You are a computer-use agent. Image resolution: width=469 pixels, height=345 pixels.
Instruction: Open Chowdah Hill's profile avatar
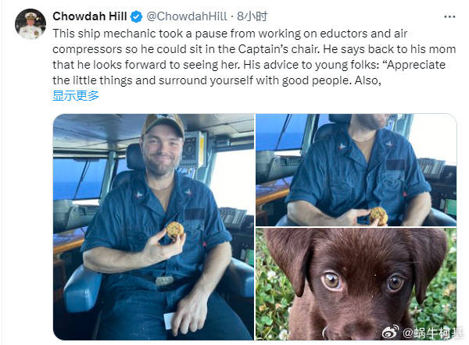click(30, 24)
